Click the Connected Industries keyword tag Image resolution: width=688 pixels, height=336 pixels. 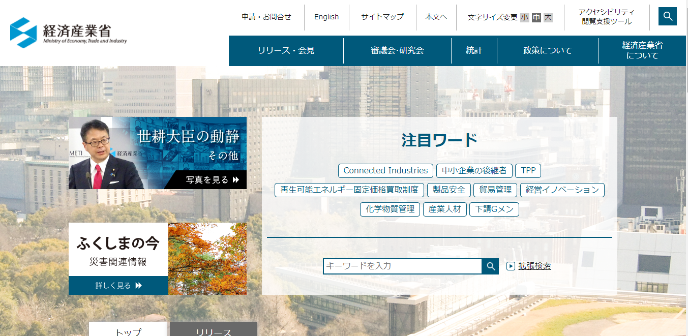(x=385, y=171)
